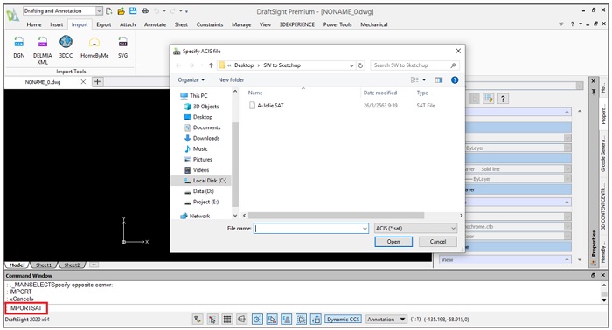
Task: Add a new drawing tab with plus button
Action: (97, 81)
